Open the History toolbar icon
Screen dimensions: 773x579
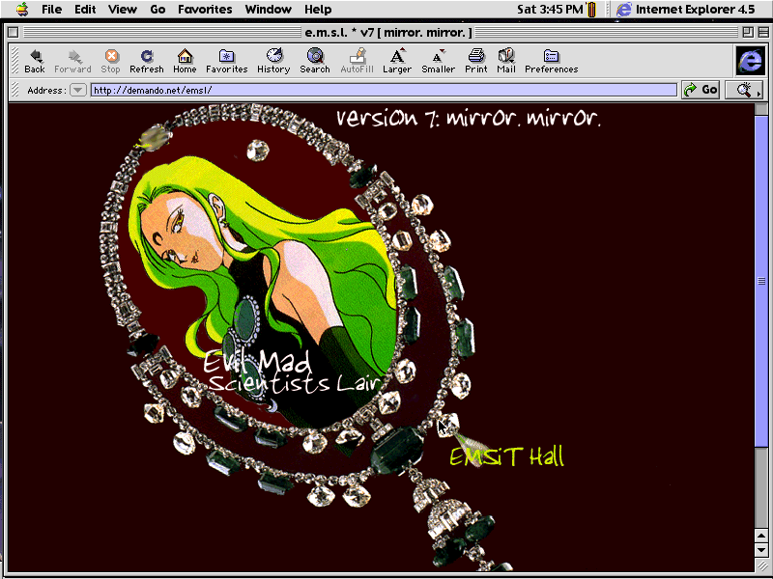tap(273, 57)
